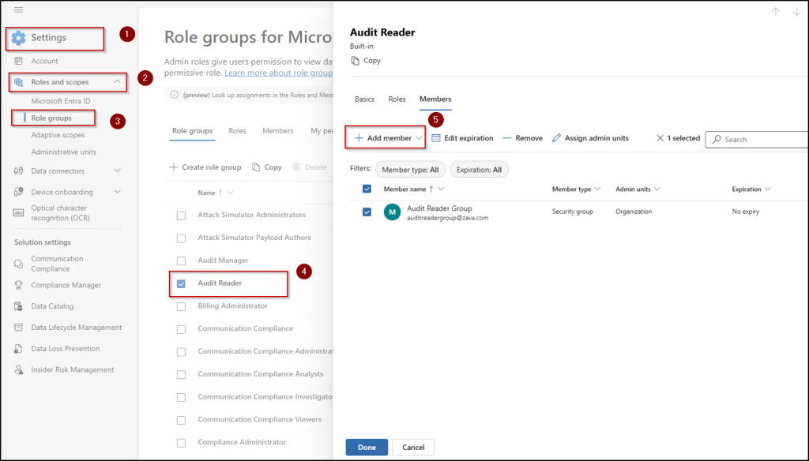
Task: Select the Role groups tab
Action: point(193,131)
